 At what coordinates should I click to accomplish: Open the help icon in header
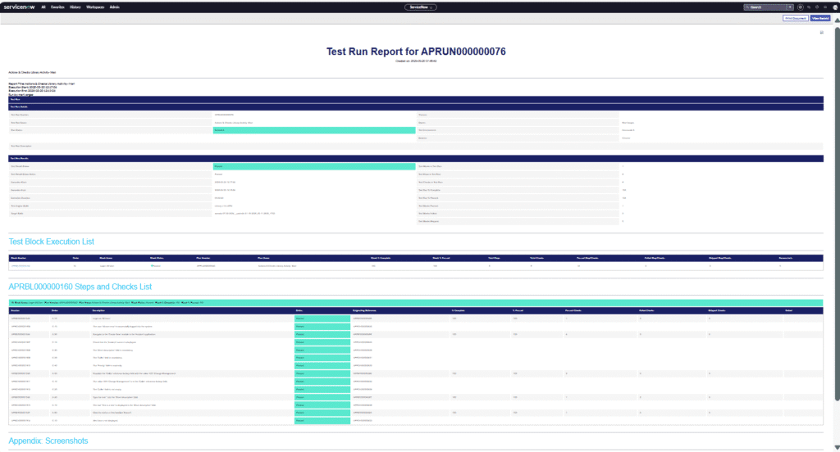pos(815,7)
